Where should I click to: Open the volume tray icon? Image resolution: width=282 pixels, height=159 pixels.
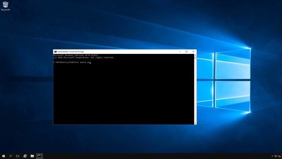click(x=279, y=156)
